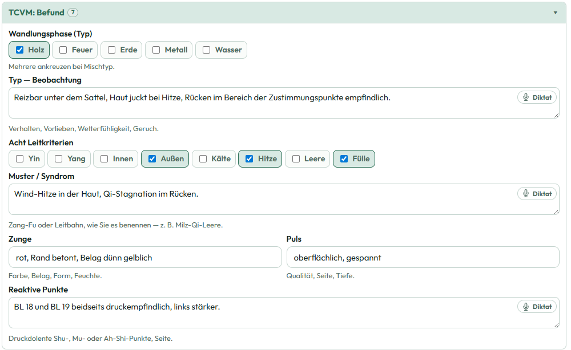This screenshot has height=350, width=571.
Task: Check the Yang Leitkriterium
Action: point(59,159)
